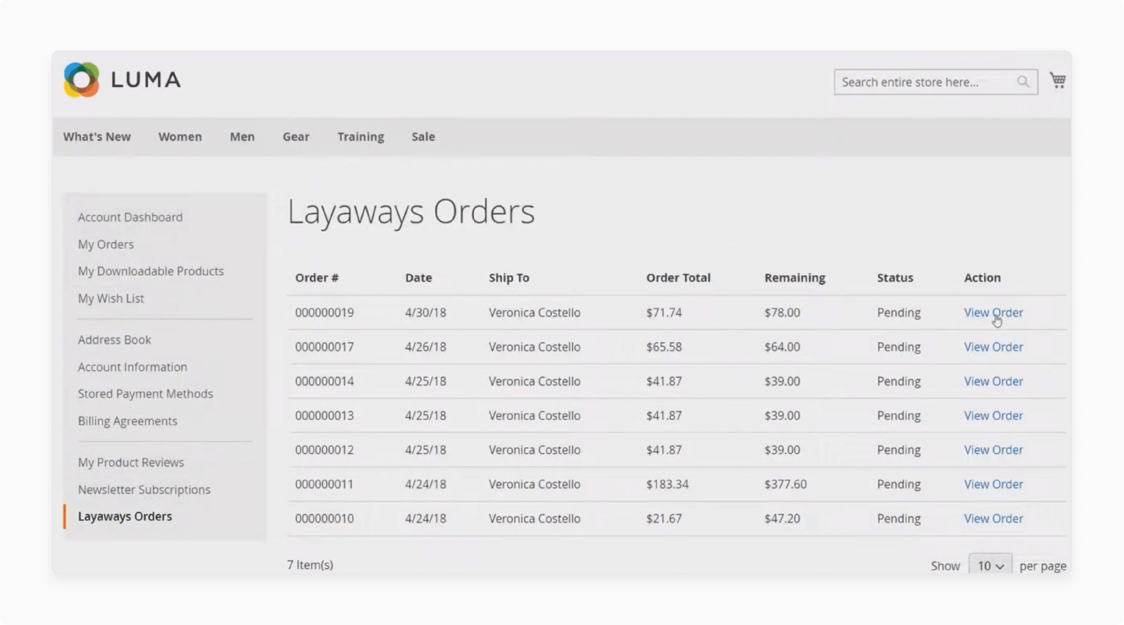The image size is (1124, 625).
Task: View Order for order 000000017
Action: [x=993, y=347]
